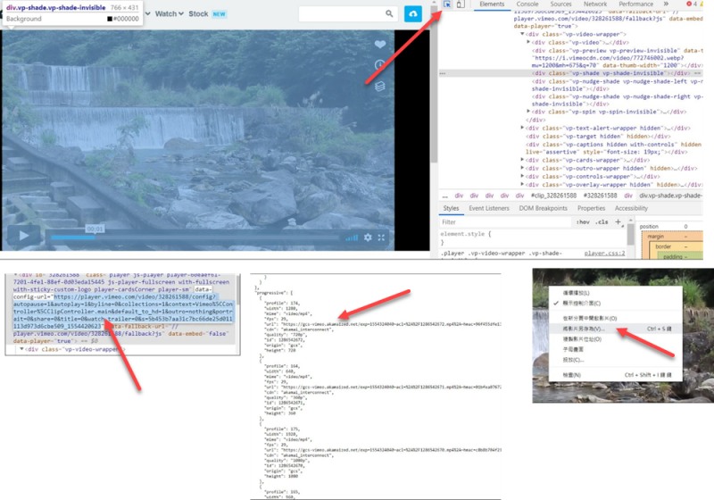The image size is (714, 500).
Task: Toggle the checked 顯示控制介面(C) context menu item
Action: pos(615,304)
